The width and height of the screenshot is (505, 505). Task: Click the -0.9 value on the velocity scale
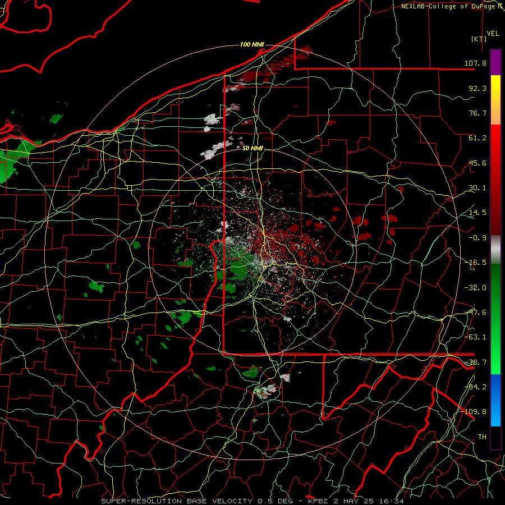coord(478,238)
